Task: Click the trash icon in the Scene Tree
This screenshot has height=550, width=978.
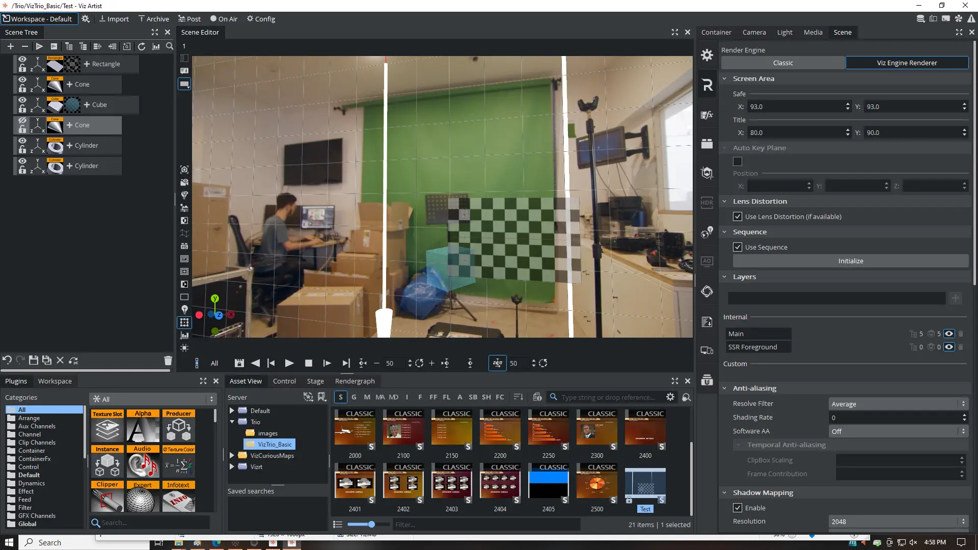Action: [x=168, y=361]
